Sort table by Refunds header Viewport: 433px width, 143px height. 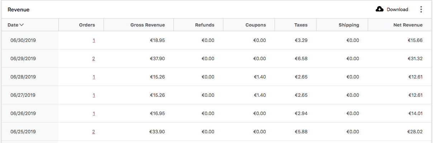(205, 25)
